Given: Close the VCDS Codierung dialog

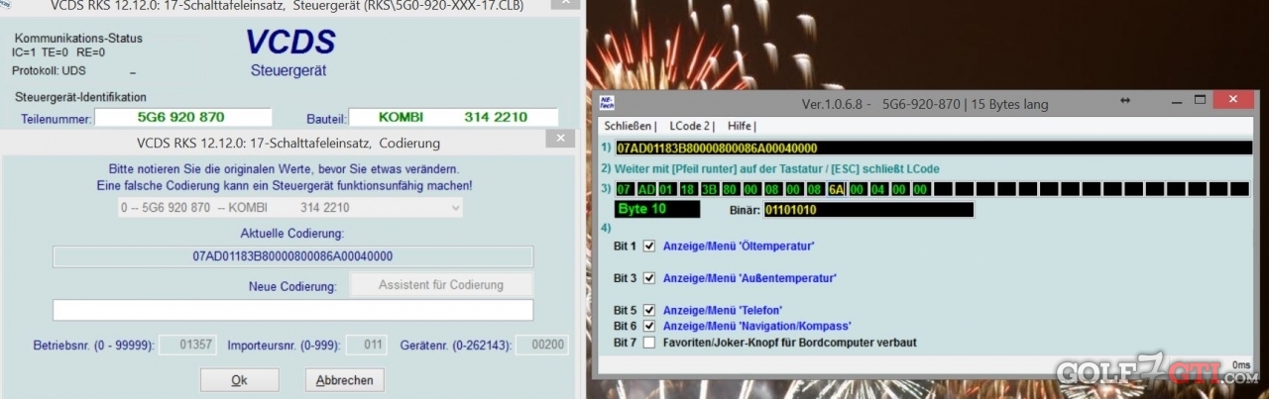Looking at the screenshot, I should click(x=560, y=139).
